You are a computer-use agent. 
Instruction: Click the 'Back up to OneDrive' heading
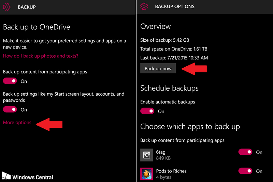pyautogui.click(x=37, y=27)
